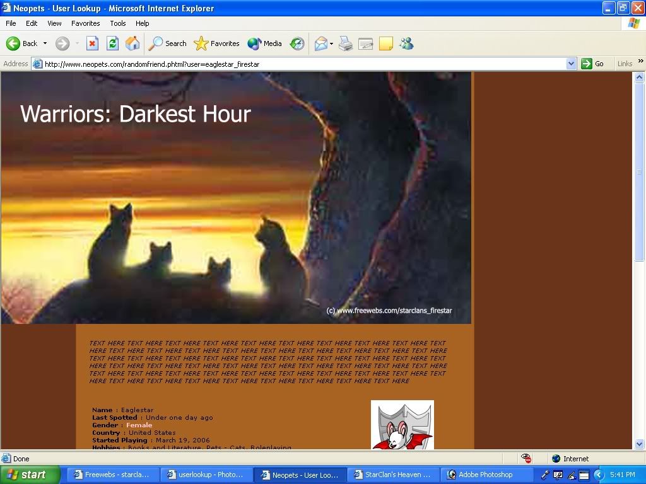Open the Tools menu
646x484 pixels.
[118, 23]
